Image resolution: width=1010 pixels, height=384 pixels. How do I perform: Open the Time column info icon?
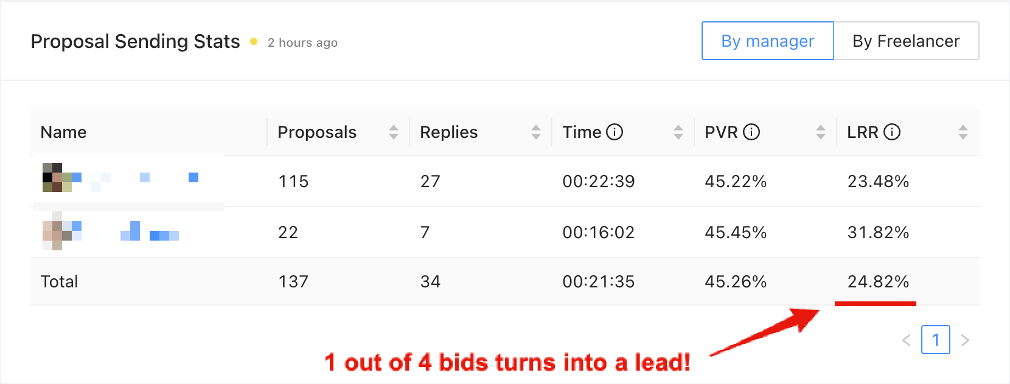tap(615, 132)
